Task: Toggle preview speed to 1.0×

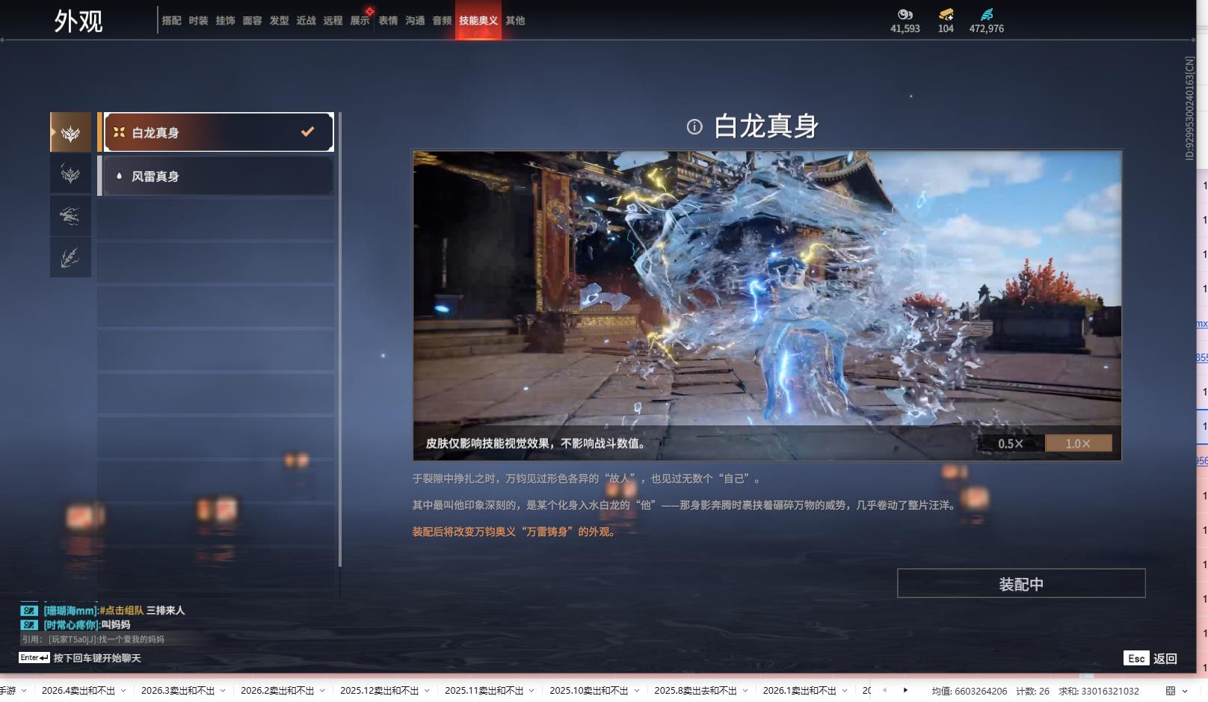Action: (x=1076, y=443)
